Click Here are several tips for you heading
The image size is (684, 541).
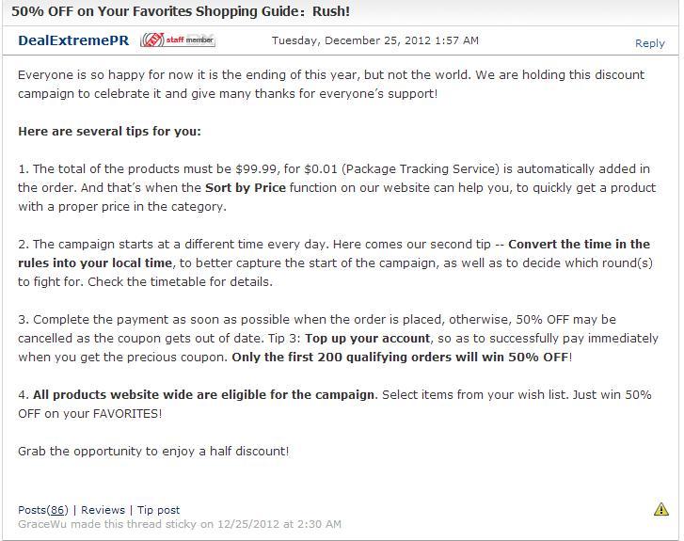[109, 132]
